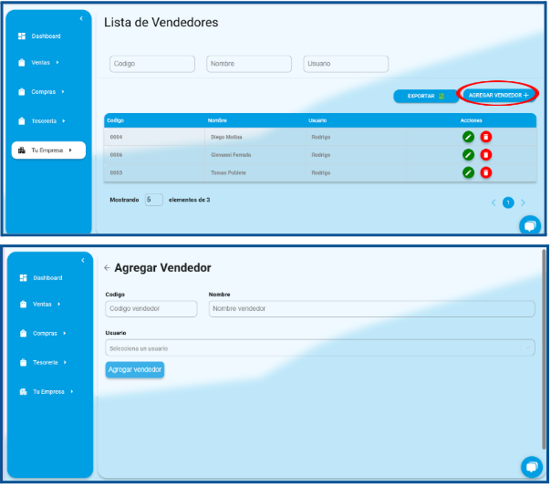The height and width of the screenshot is (487, 551).
Task: Click the green edit icon for Diego Molina
Action: click(468, 137)
